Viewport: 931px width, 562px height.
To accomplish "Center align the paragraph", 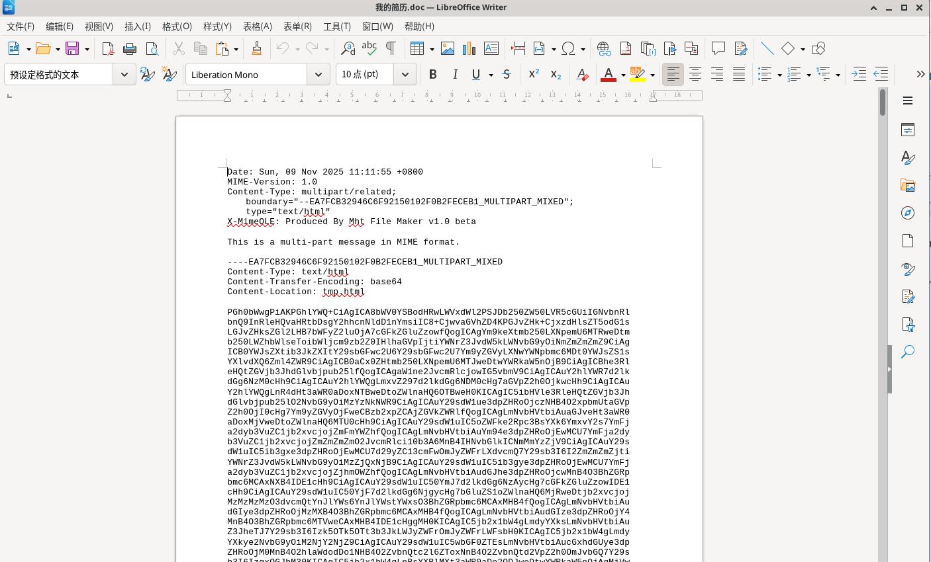I will pyautogui.click(x=695, y=75).
